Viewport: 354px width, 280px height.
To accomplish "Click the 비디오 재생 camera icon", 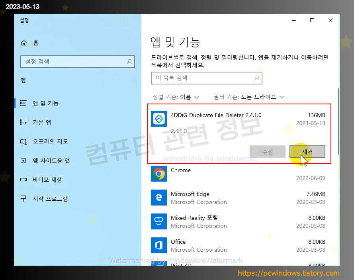I will 23,180.
